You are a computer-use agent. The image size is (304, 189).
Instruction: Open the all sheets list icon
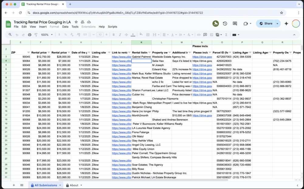(22, 185)
